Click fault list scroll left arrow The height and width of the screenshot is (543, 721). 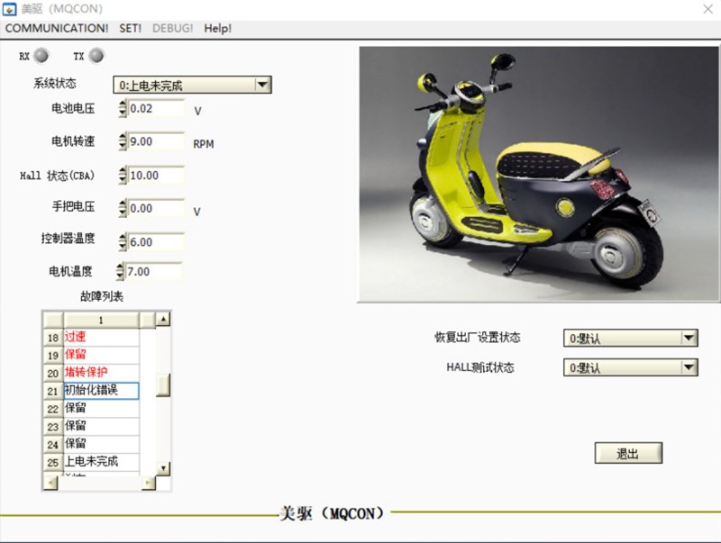[x=50, y=483]
